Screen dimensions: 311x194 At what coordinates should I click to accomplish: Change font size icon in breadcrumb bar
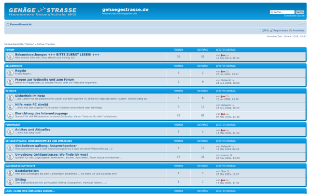point(301,24)
